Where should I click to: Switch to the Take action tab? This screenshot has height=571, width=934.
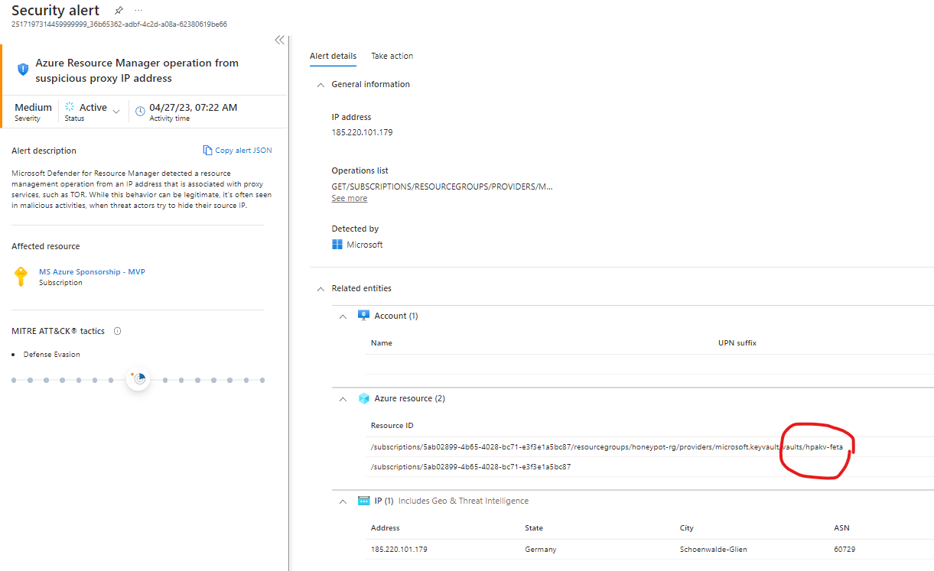click(392, 56)
